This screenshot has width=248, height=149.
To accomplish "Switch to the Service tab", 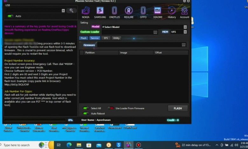I will 95,38.
